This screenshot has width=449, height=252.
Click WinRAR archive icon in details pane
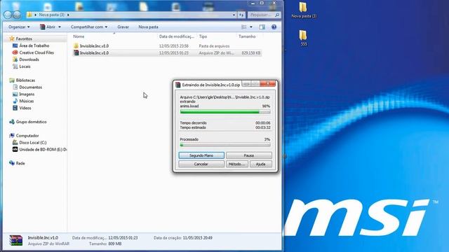point(15,240)
